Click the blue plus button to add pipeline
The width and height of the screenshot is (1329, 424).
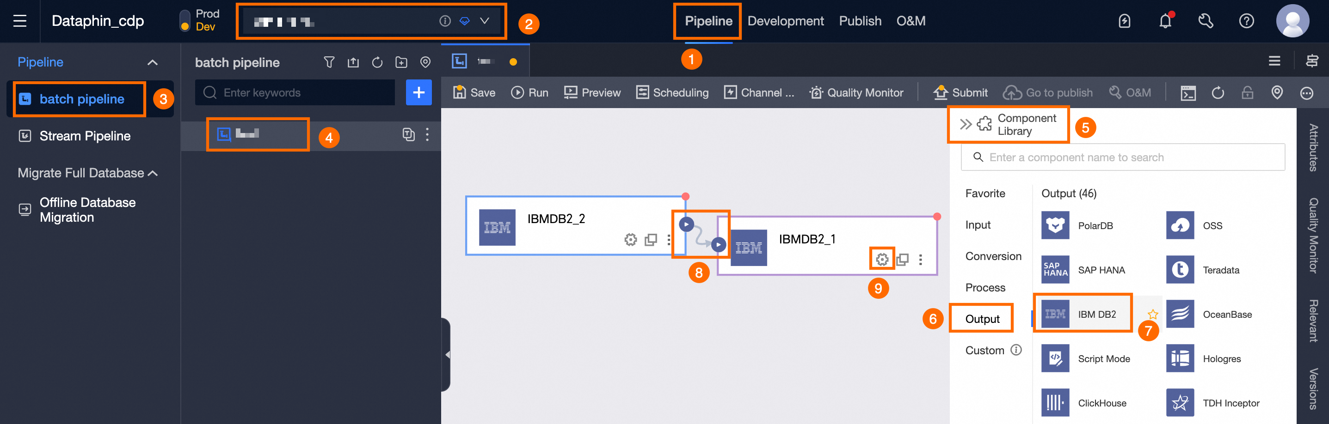tap(418, 93)
